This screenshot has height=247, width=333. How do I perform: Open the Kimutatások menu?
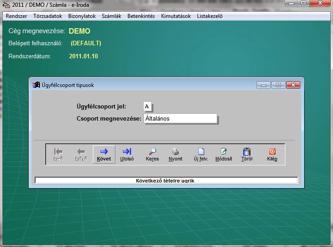coord(176,16)
